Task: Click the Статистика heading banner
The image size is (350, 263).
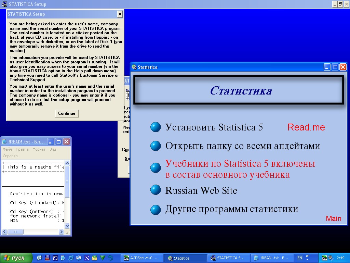Action: tap(239, 90)
